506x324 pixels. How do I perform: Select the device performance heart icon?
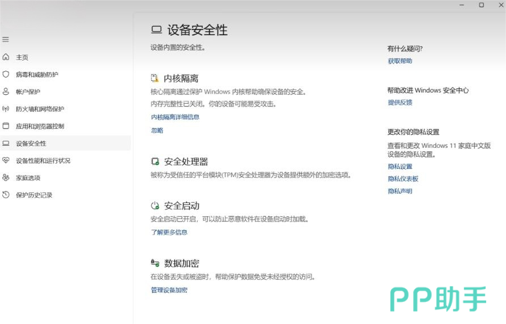pyautogui.click(x=6, y=160)
